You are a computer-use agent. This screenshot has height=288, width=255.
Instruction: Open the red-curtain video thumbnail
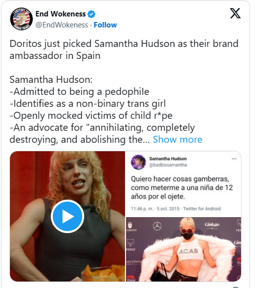pos(67,216)
